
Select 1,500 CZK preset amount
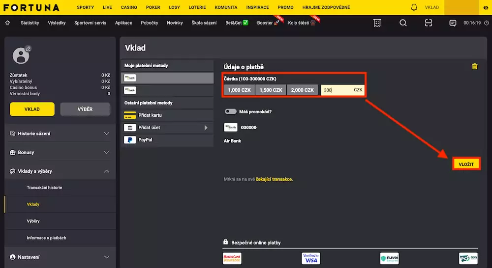(x=271, y=90)
